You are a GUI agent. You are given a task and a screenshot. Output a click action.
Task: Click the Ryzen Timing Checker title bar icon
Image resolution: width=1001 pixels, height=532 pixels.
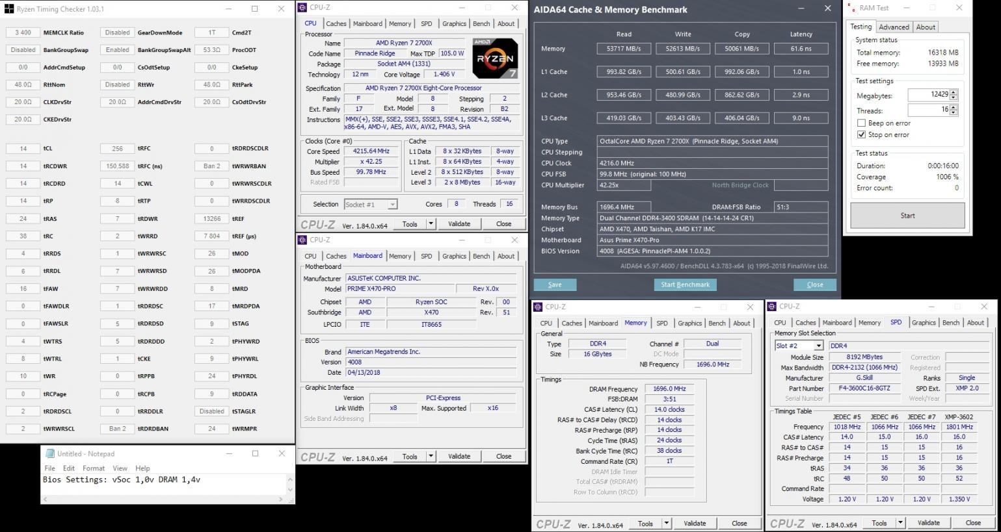tap(9, 9)
